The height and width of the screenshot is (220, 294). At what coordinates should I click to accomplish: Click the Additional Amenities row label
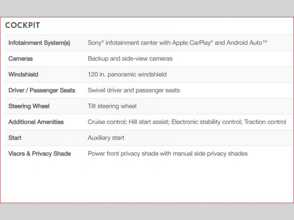coord(36,122)
